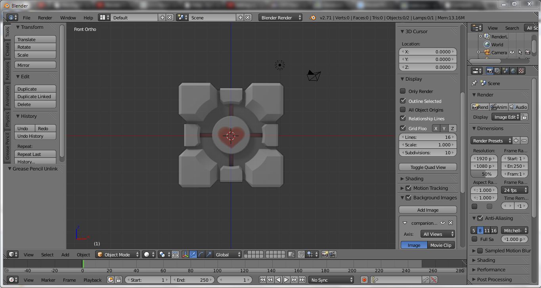Viewport: 541px width, 288px height.
Task: Open the Object Mode dropdown
Action: 118,254
